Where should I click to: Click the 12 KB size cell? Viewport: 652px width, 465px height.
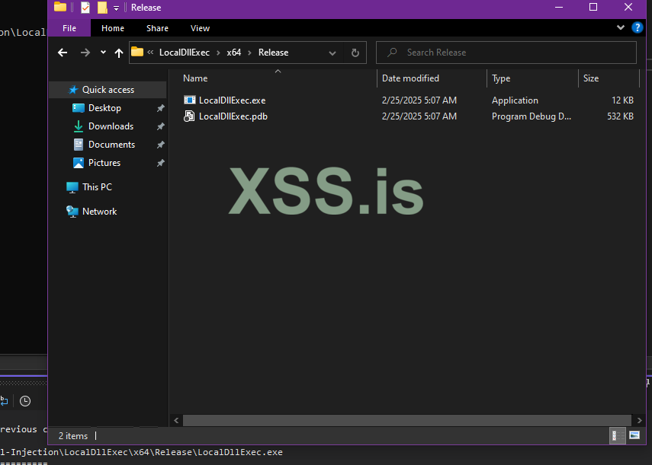tap(622, 100)
